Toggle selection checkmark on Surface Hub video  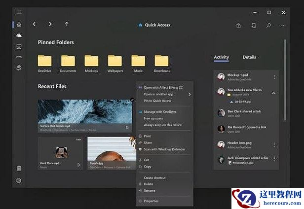[132, 100]
